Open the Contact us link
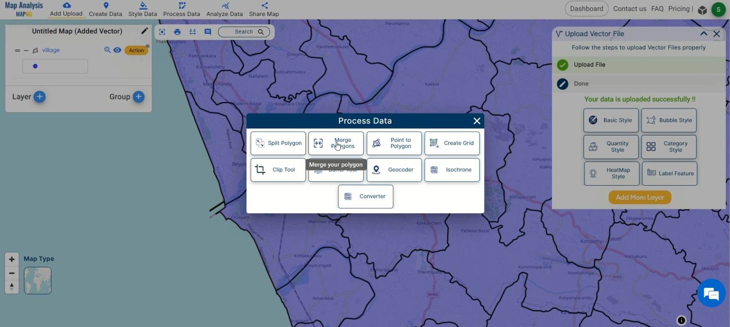This screenshot has width=730, height=327. coord(630,9)
